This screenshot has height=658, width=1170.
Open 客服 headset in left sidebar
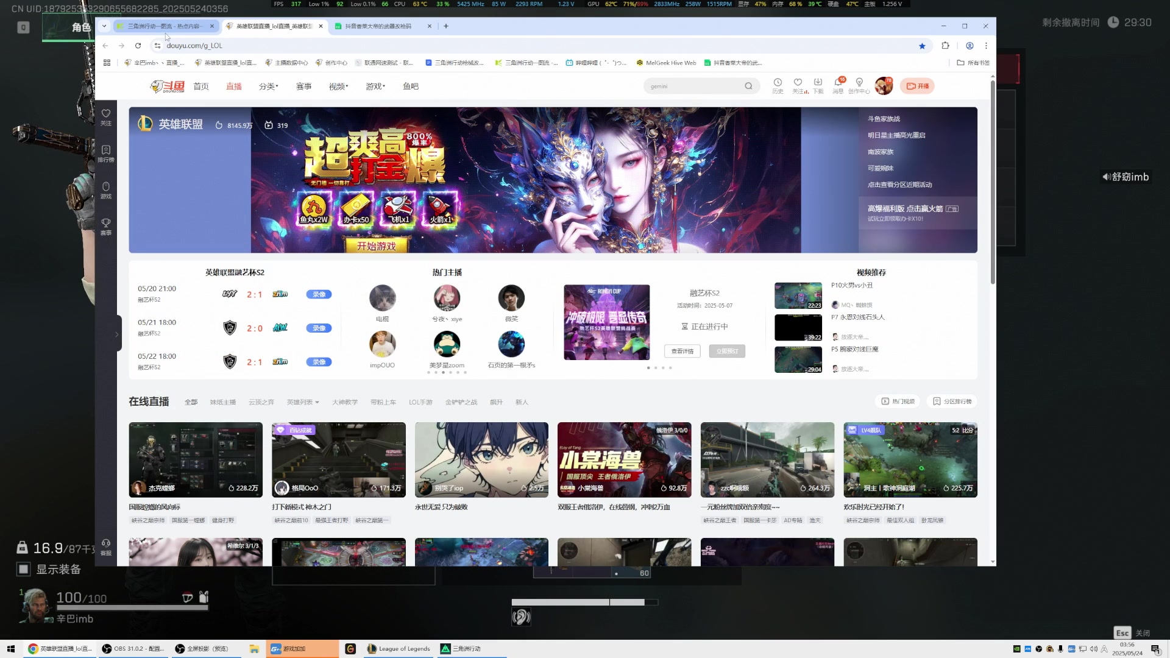pyautogui.click(x=106, y=547)
